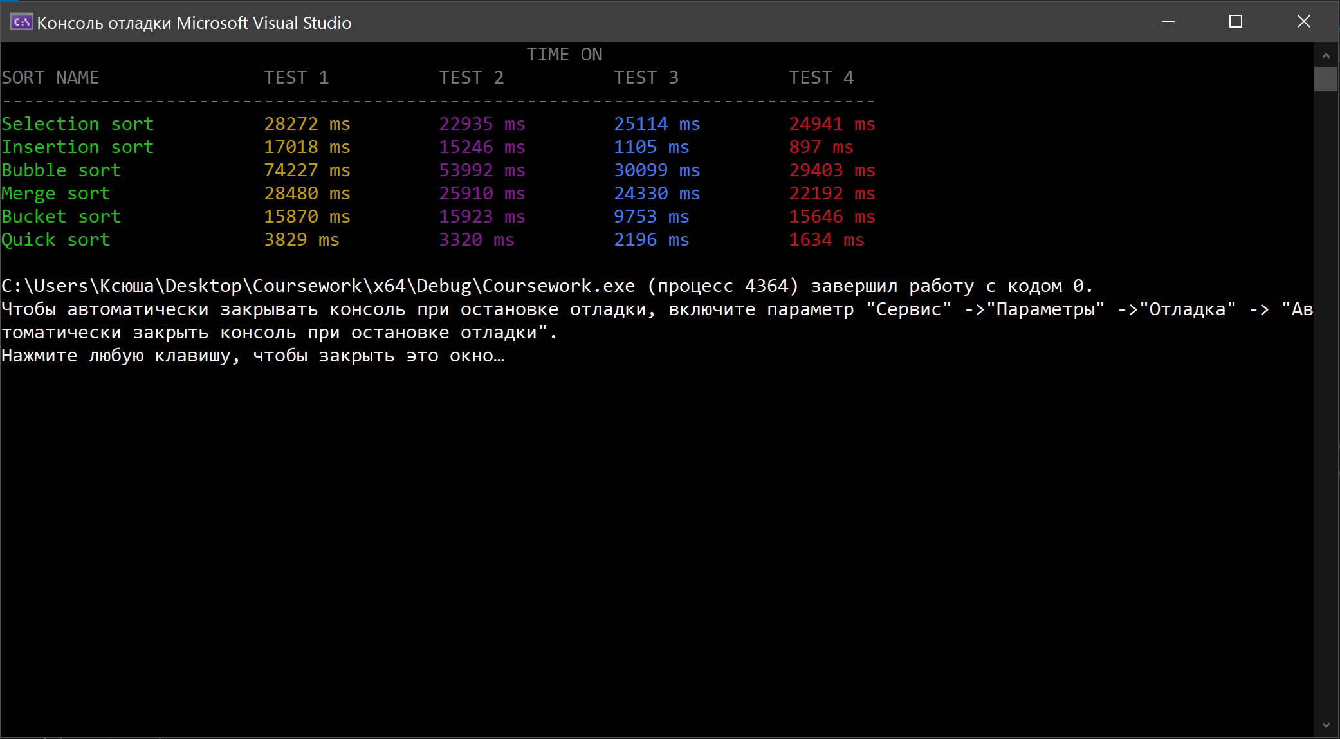Click the "TEST 4" column header
The height and width of the screenshot is (739, 1340).
point(821,78)
